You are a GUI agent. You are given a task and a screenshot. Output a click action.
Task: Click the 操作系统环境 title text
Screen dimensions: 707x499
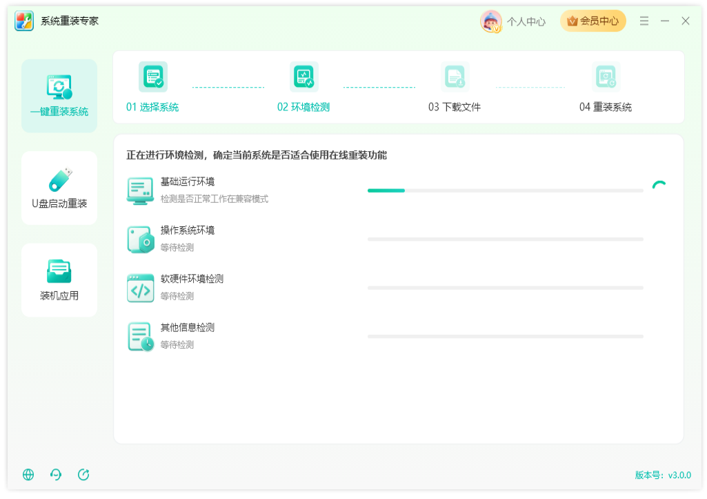[x=188, y=231]
